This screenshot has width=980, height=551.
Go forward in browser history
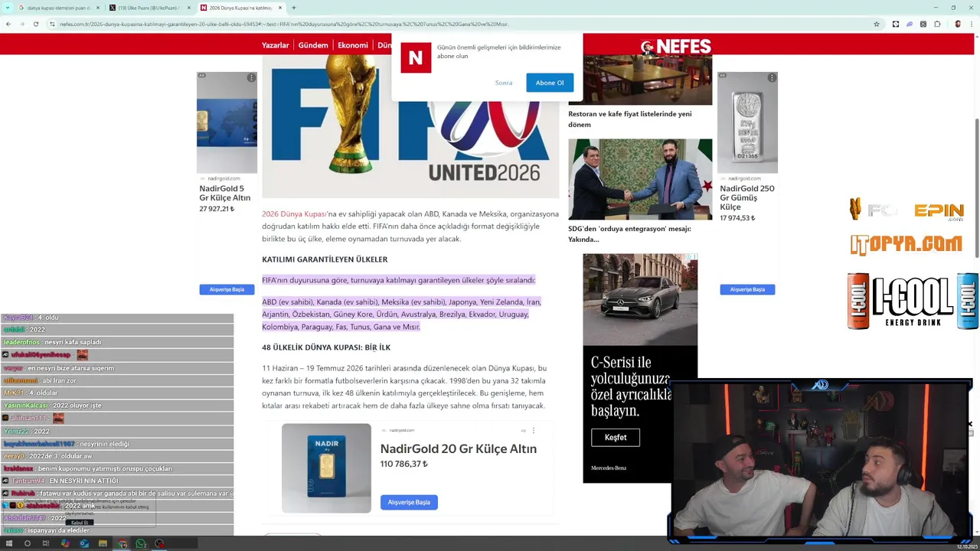coord(22,24)
